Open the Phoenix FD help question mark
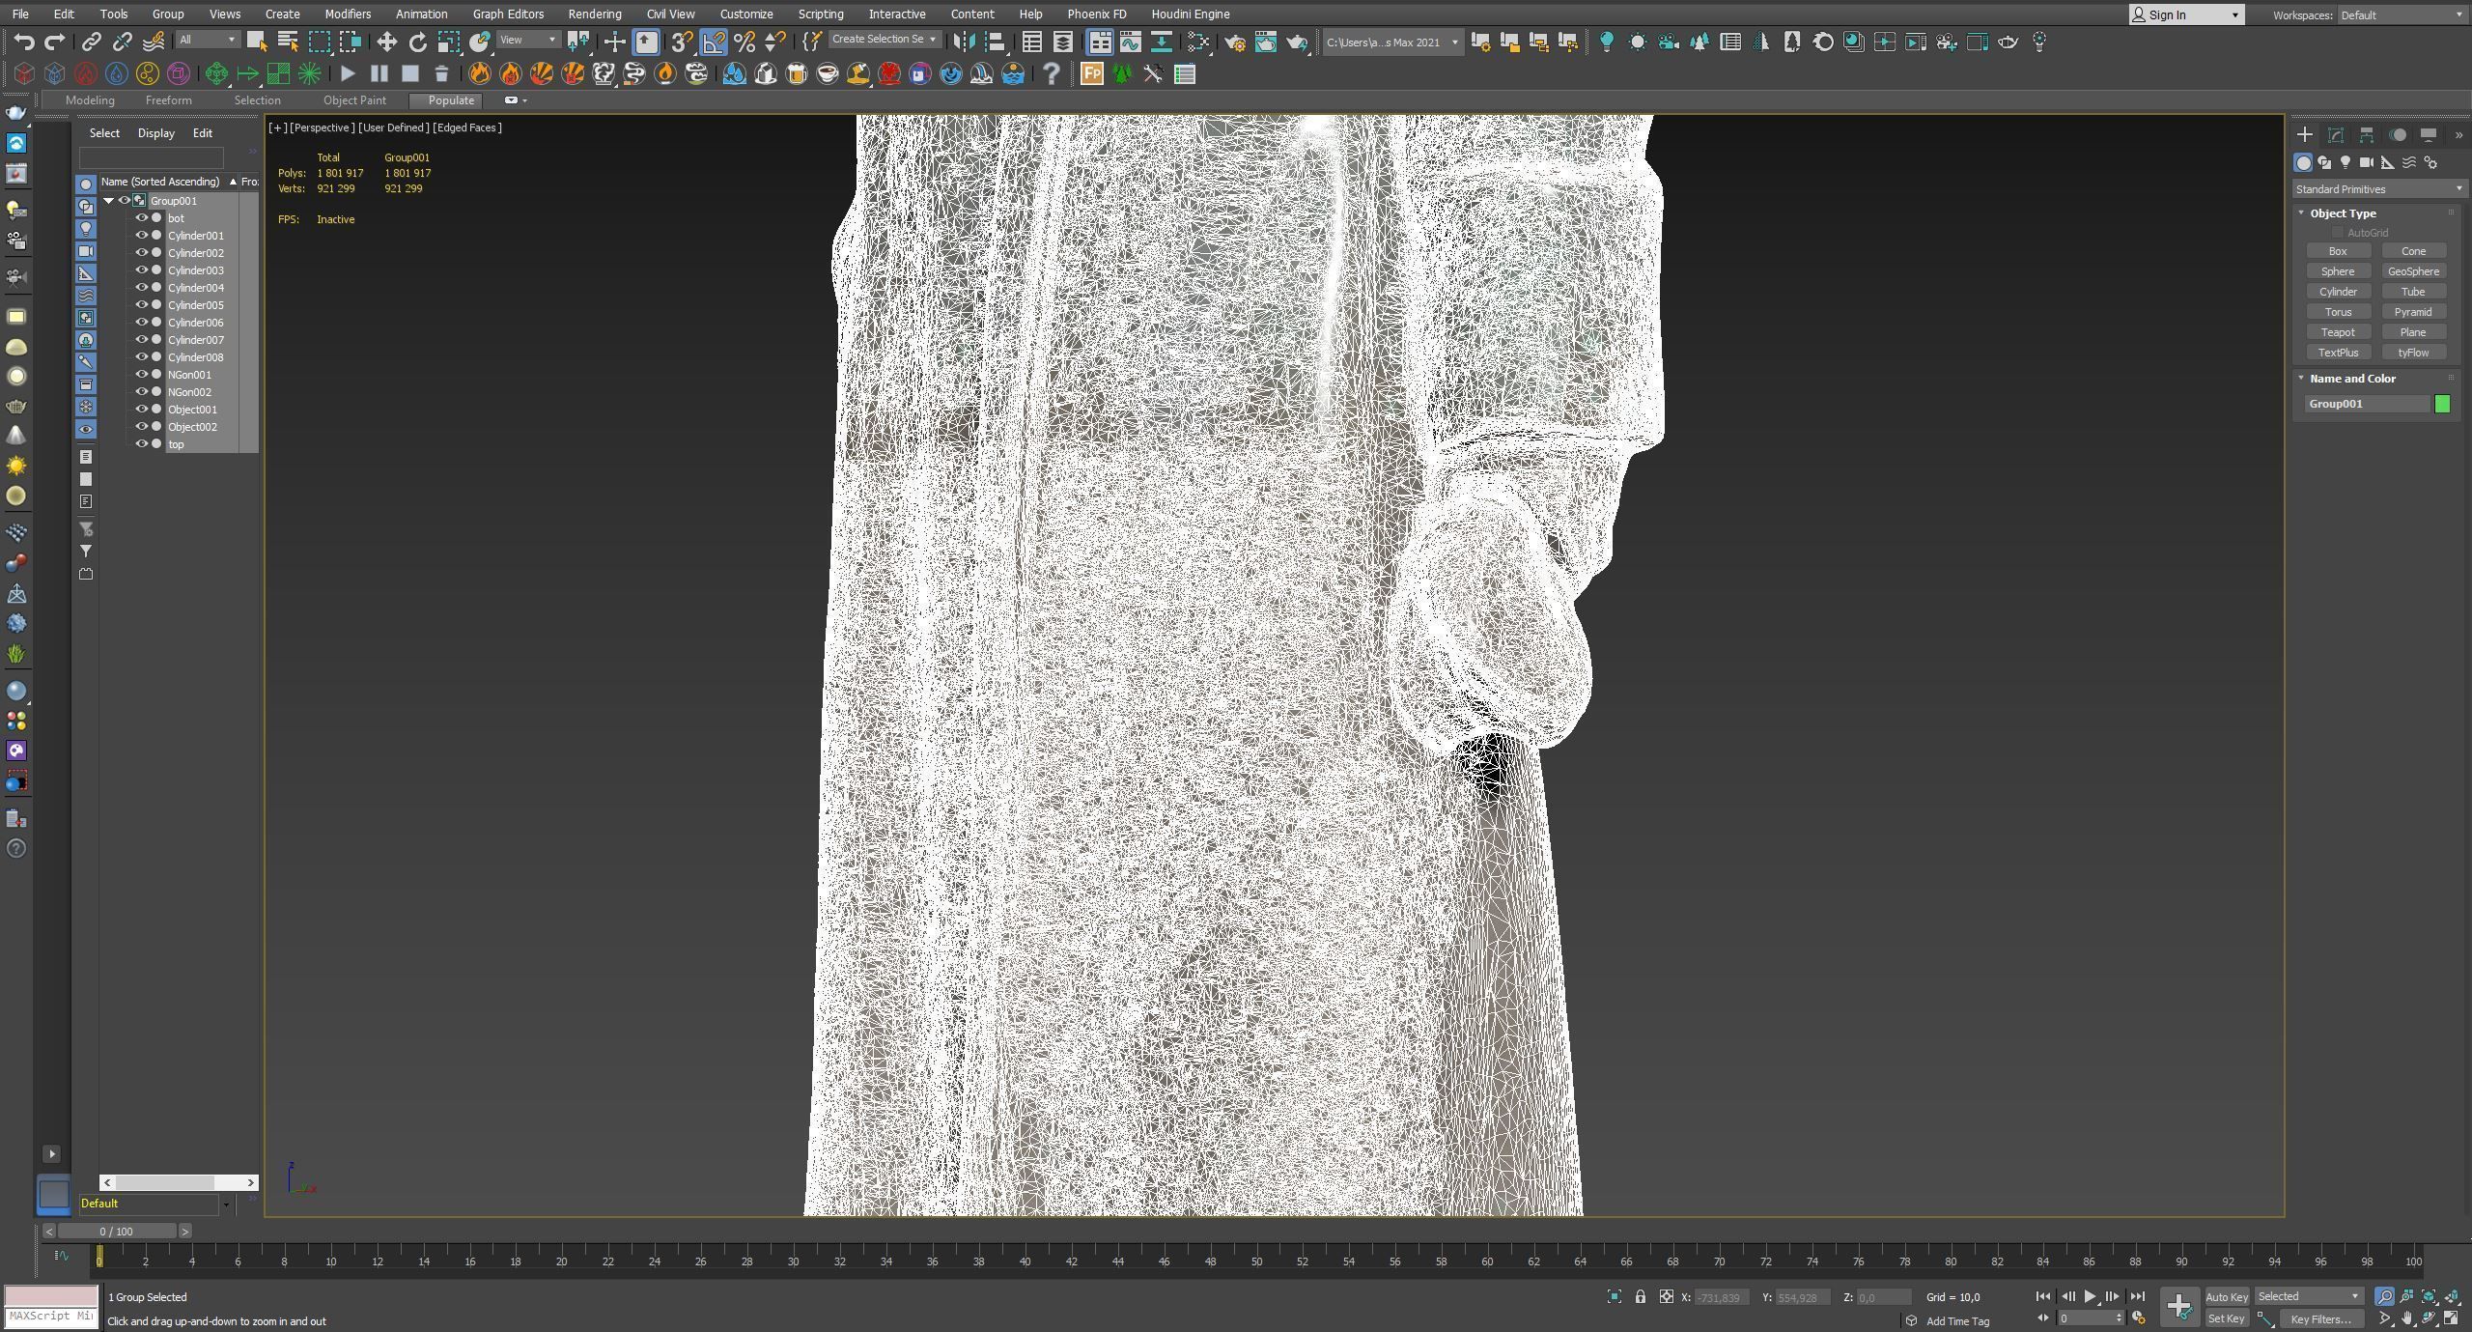This screenshot has height=1332, width=2472. click(1052, 73)
